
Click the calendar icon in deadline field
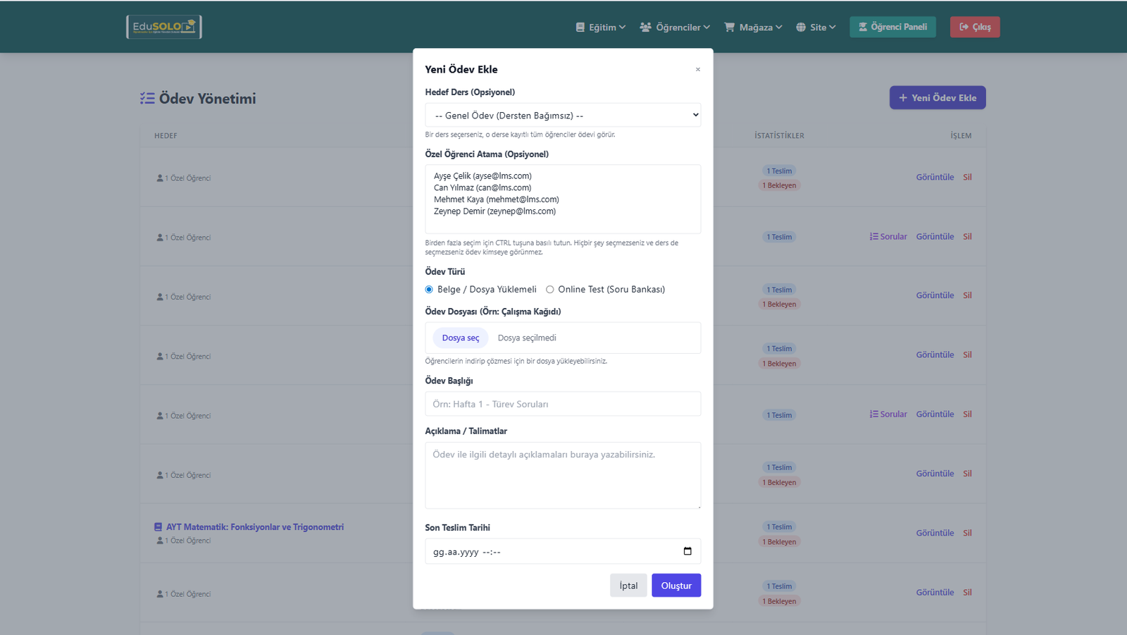(687, 551)
